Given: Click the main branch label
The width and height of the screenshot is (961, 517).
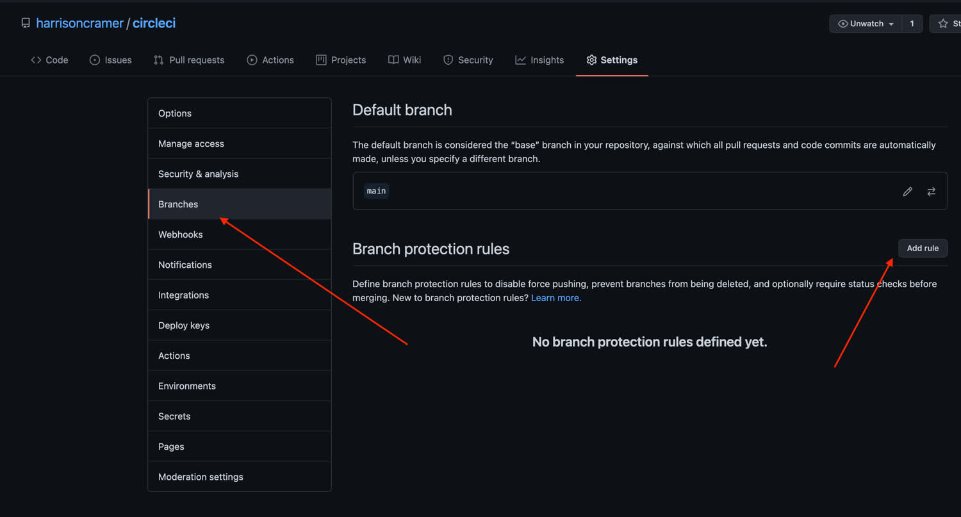Looking at the screenshot, I should coord(376,191).
